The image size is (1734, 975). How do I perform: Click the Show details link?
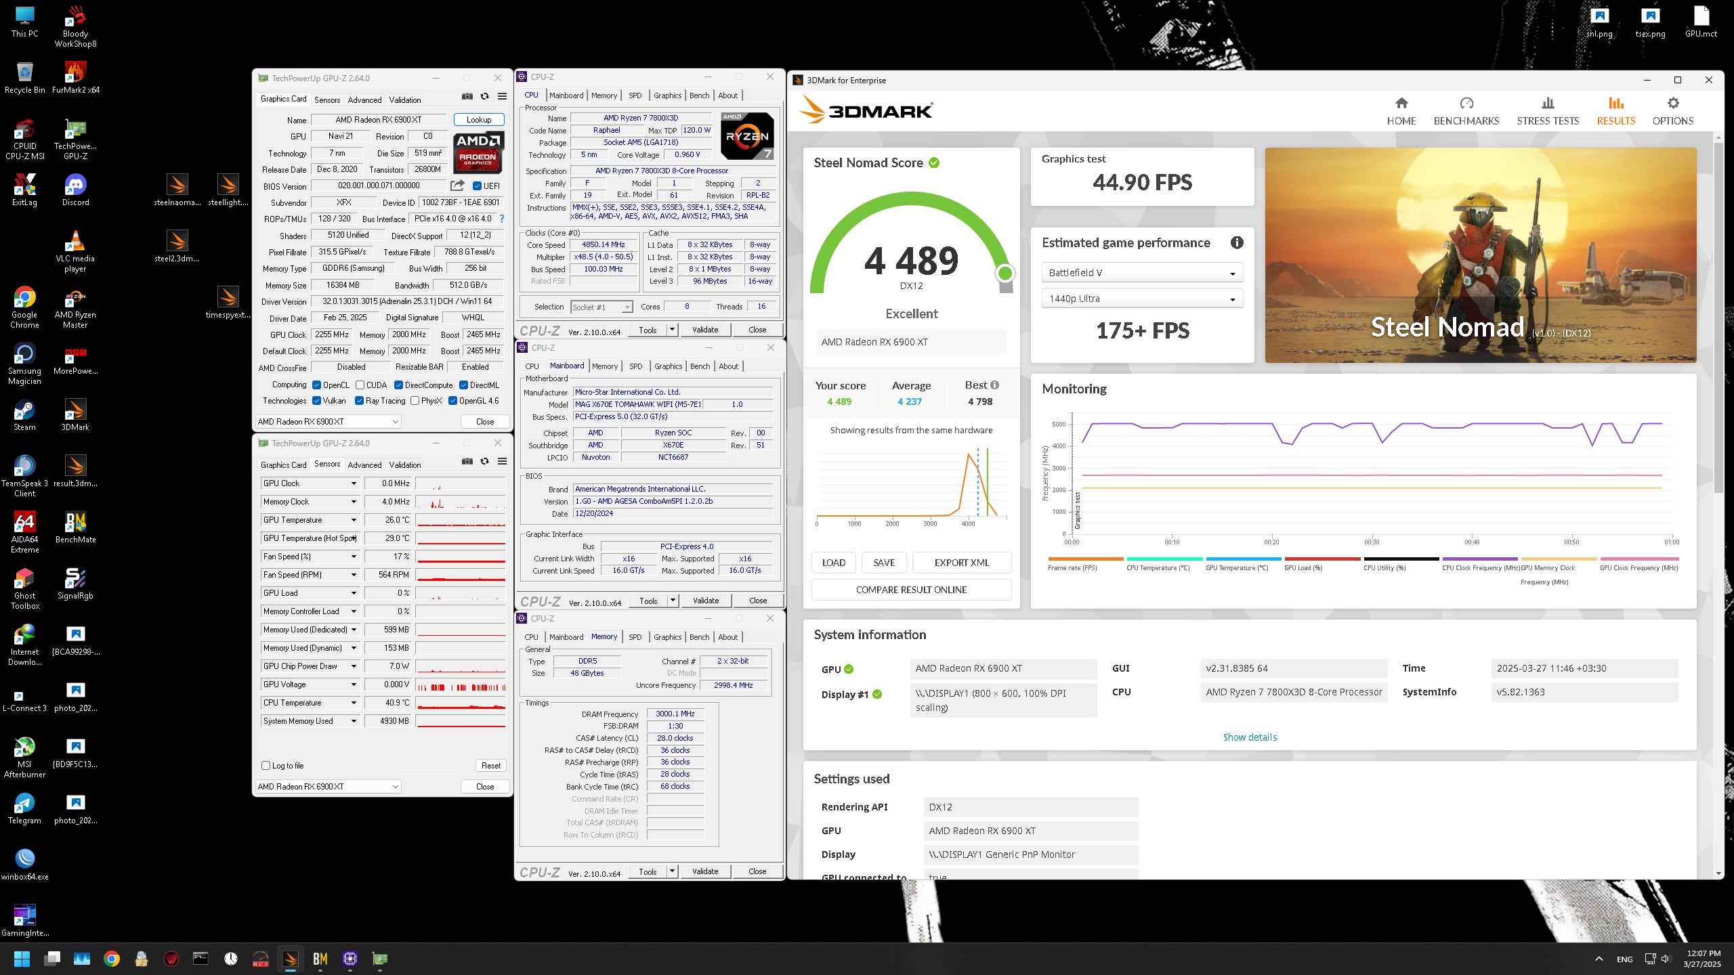point(1250,737)
